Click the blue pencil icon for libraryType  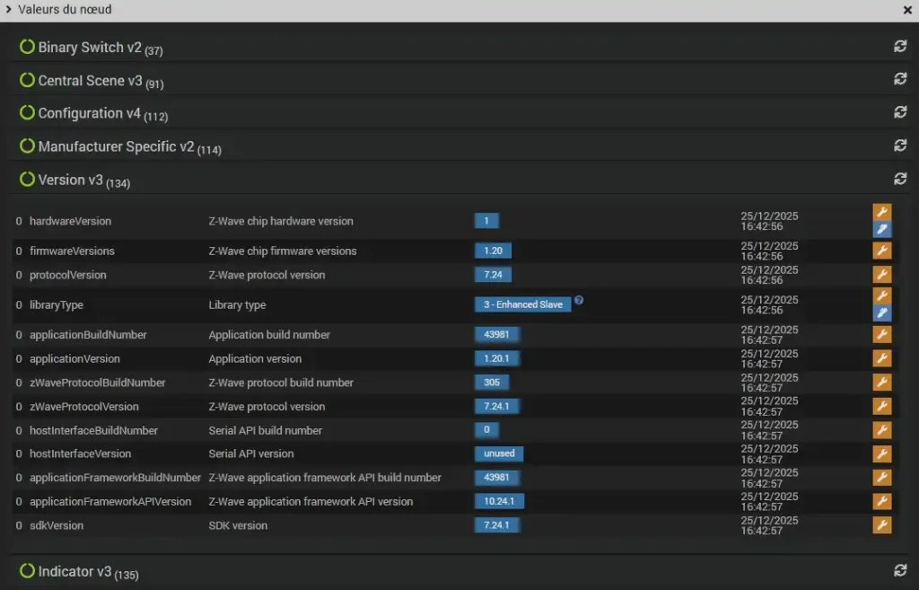pos(882,313)
